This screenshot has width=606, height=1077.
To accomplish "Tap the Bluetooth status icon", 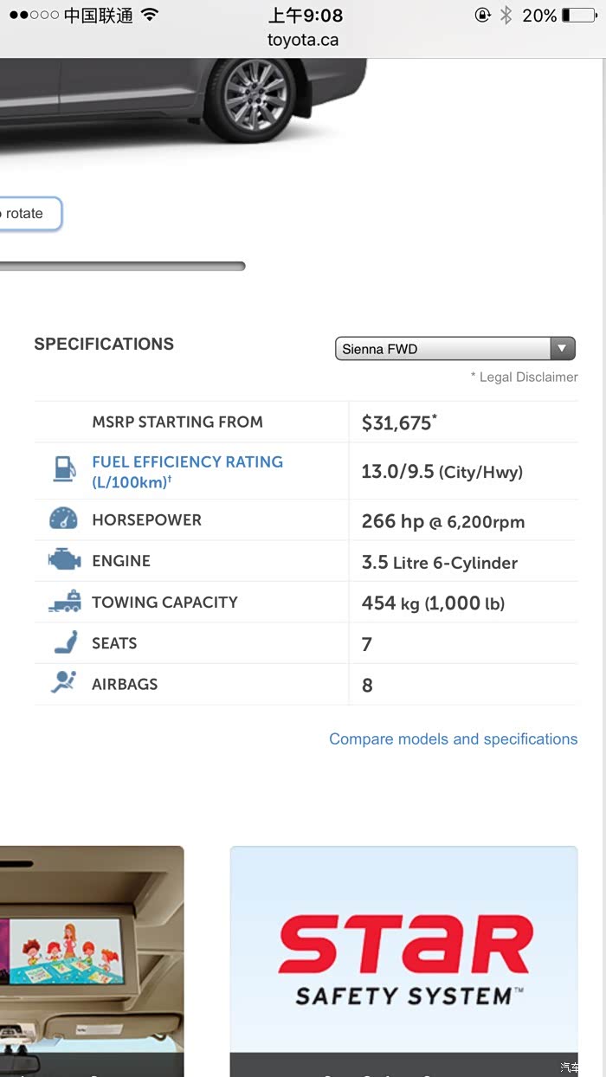I will [x=506, y=16].
